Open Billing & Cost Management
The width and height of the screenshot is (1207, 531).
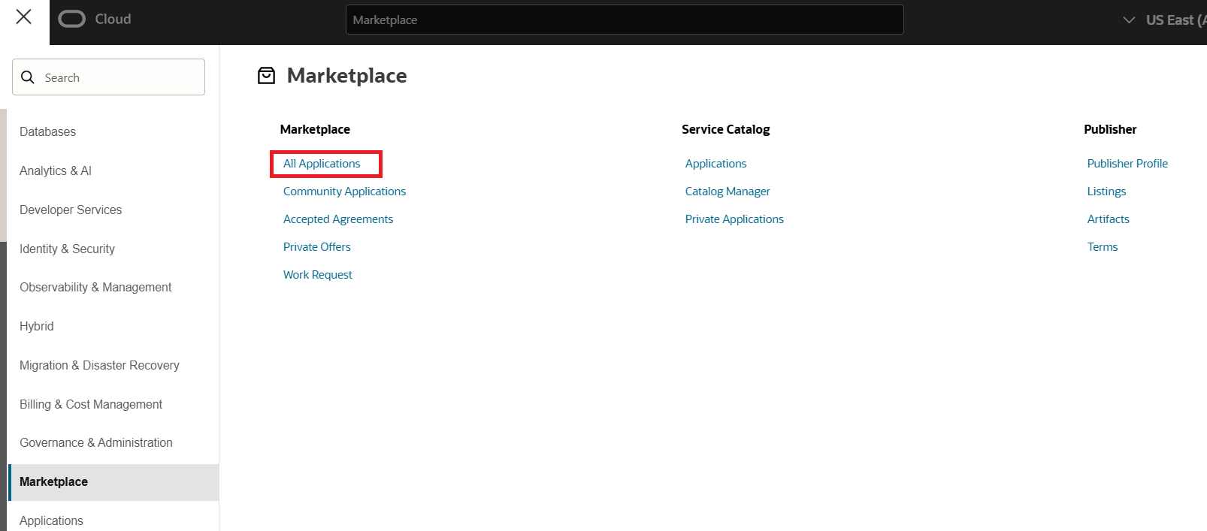pos(91,405)
